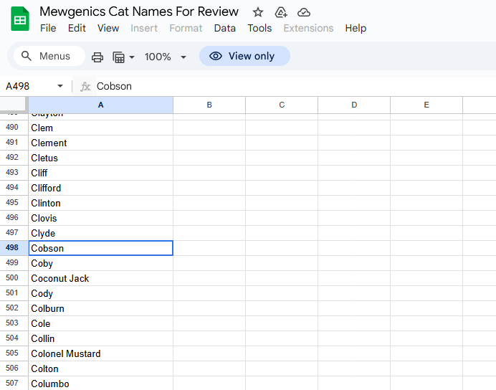Click the move to Drive folder icon
This screenshot has height=390, width=496.
pyautogui.click(x=281, y=12)
